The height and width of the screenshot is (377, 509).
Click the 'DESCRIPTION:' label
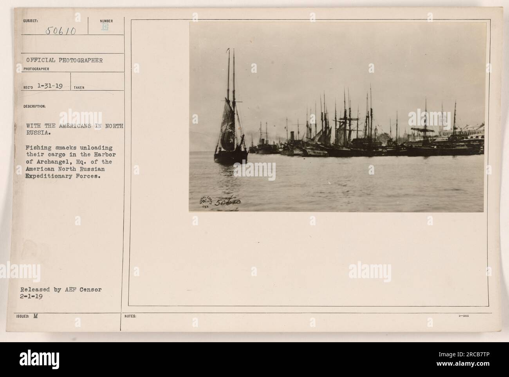pos(35,106)
